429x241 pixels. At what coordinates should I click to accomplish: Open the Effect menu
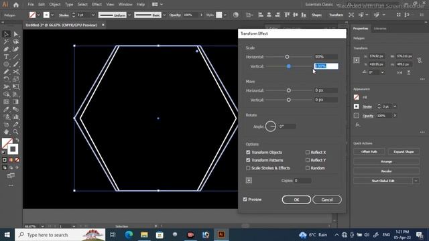click(97, 5)
